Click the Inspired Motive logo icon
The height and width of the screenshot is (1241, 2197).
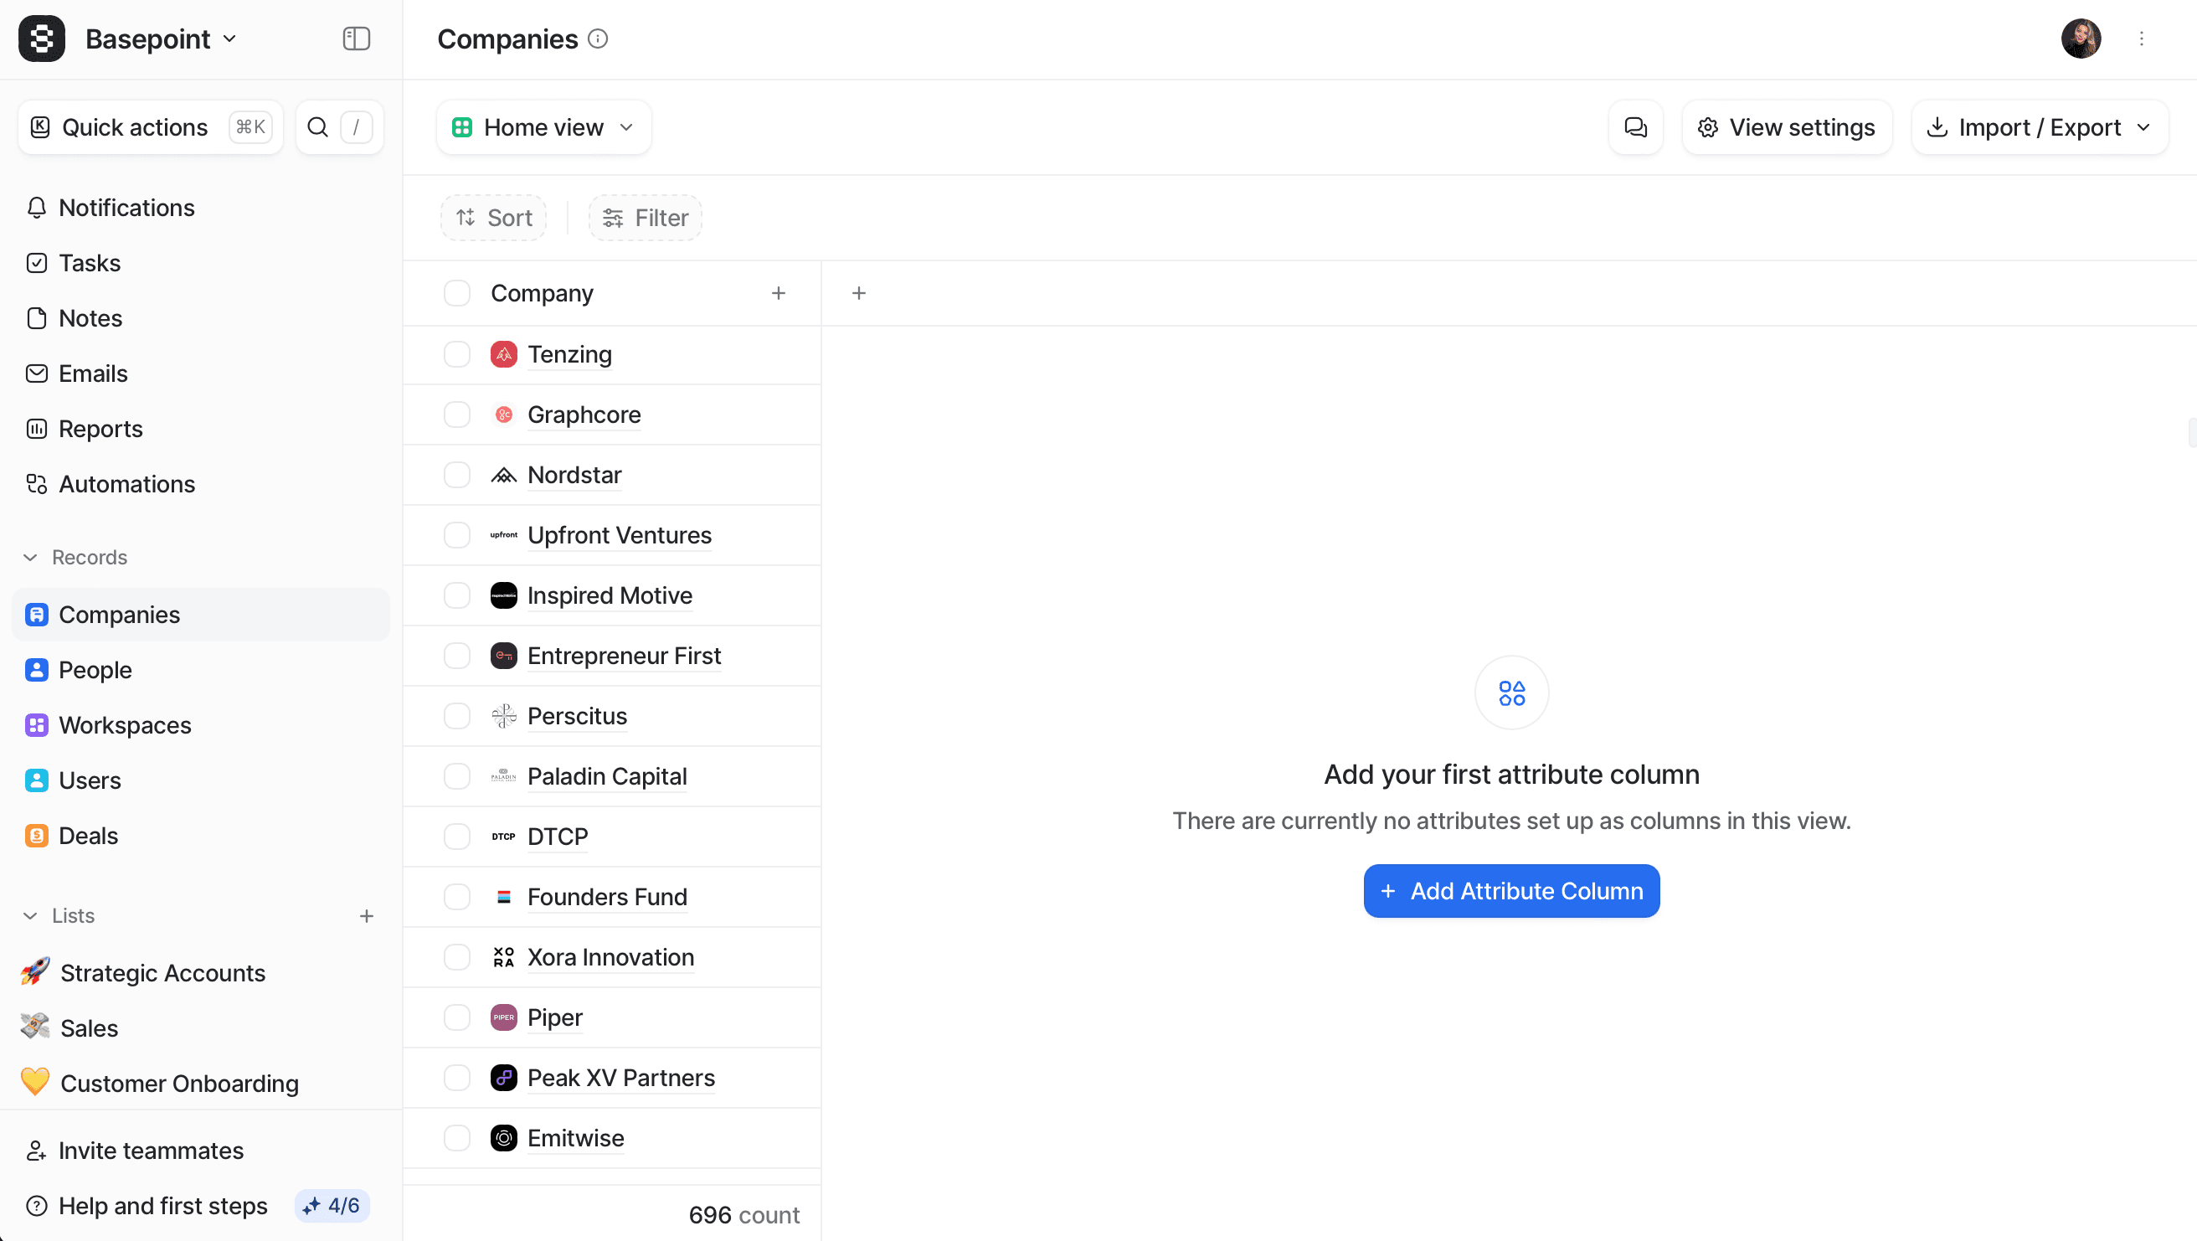(504, 595)
